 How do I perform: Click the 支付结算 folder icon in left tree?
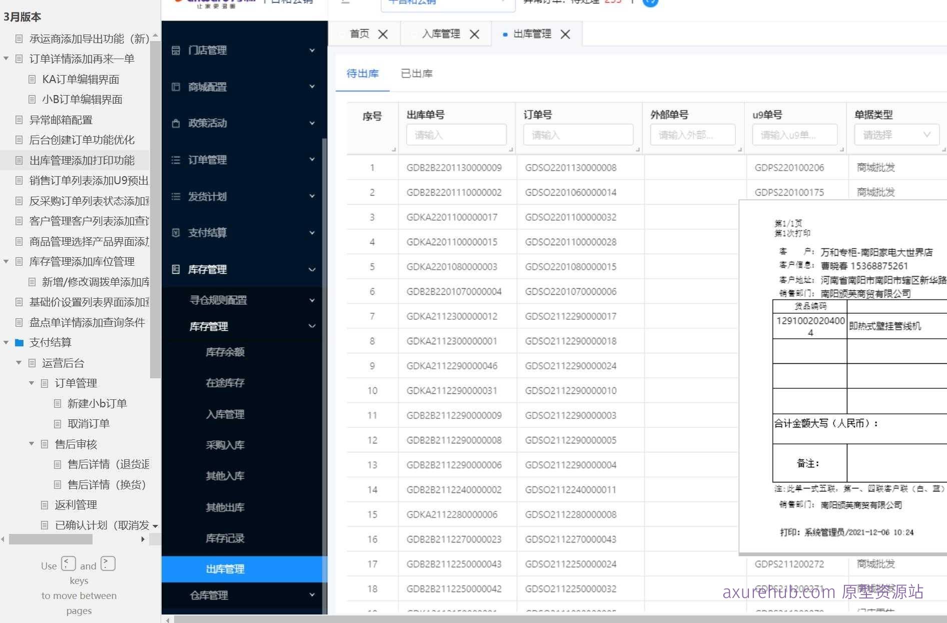point(19,342)
